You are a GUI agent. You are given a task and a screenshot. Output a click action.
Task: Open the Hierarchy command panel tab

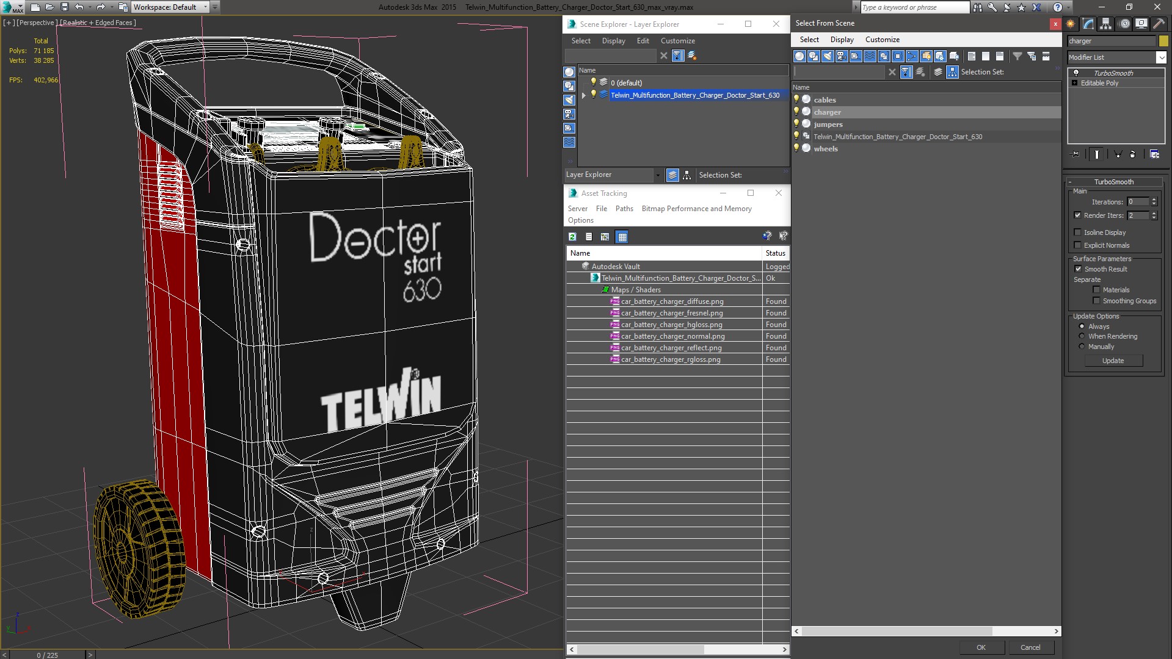click(1106, 24)
